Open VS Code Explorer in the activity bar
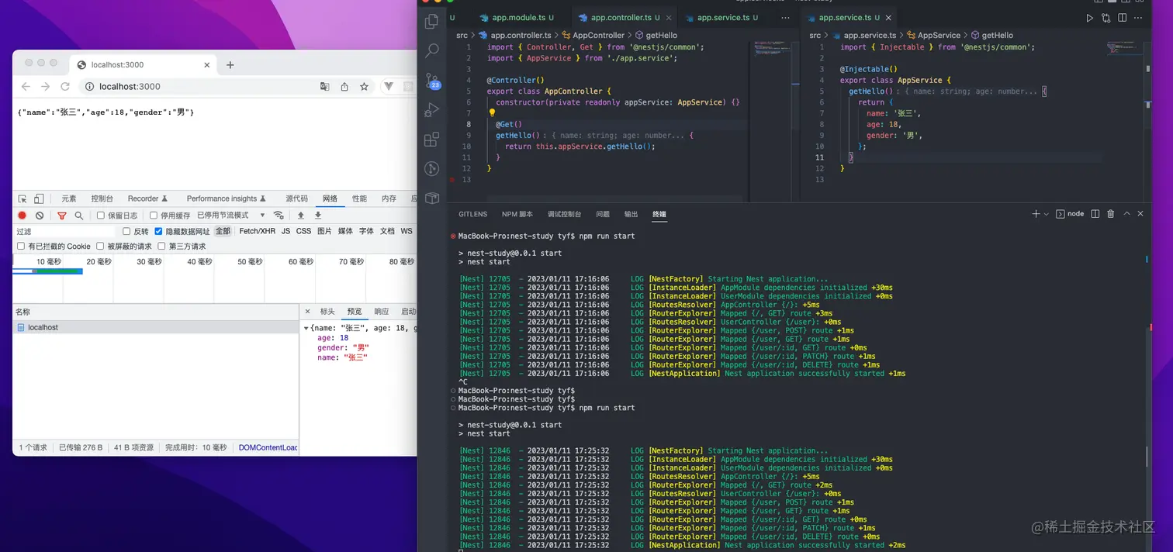 [x=432, y=22]
